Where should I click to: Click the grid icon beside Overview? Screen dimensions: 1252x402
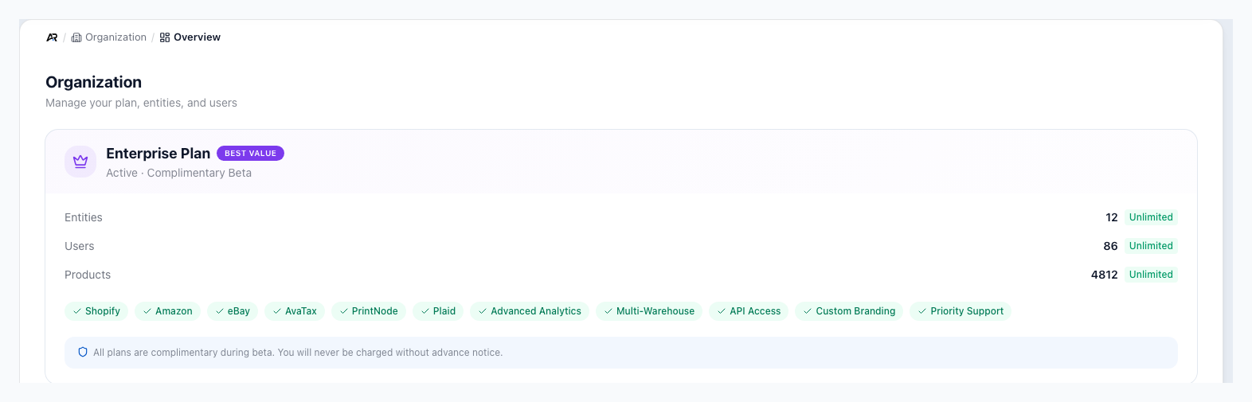tap(165, 37)
